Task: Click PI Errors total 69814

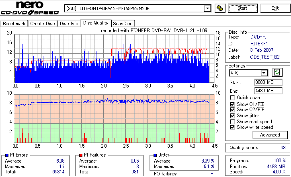Action: click(x=58, y=172)
